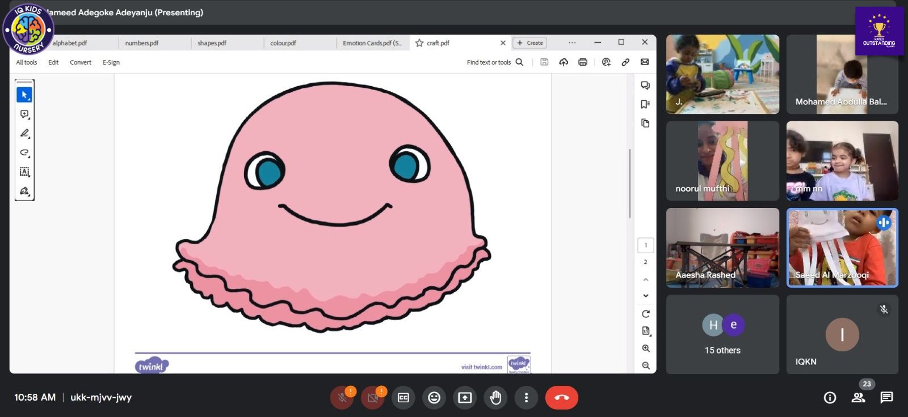Show the participants list

[859, 398]
